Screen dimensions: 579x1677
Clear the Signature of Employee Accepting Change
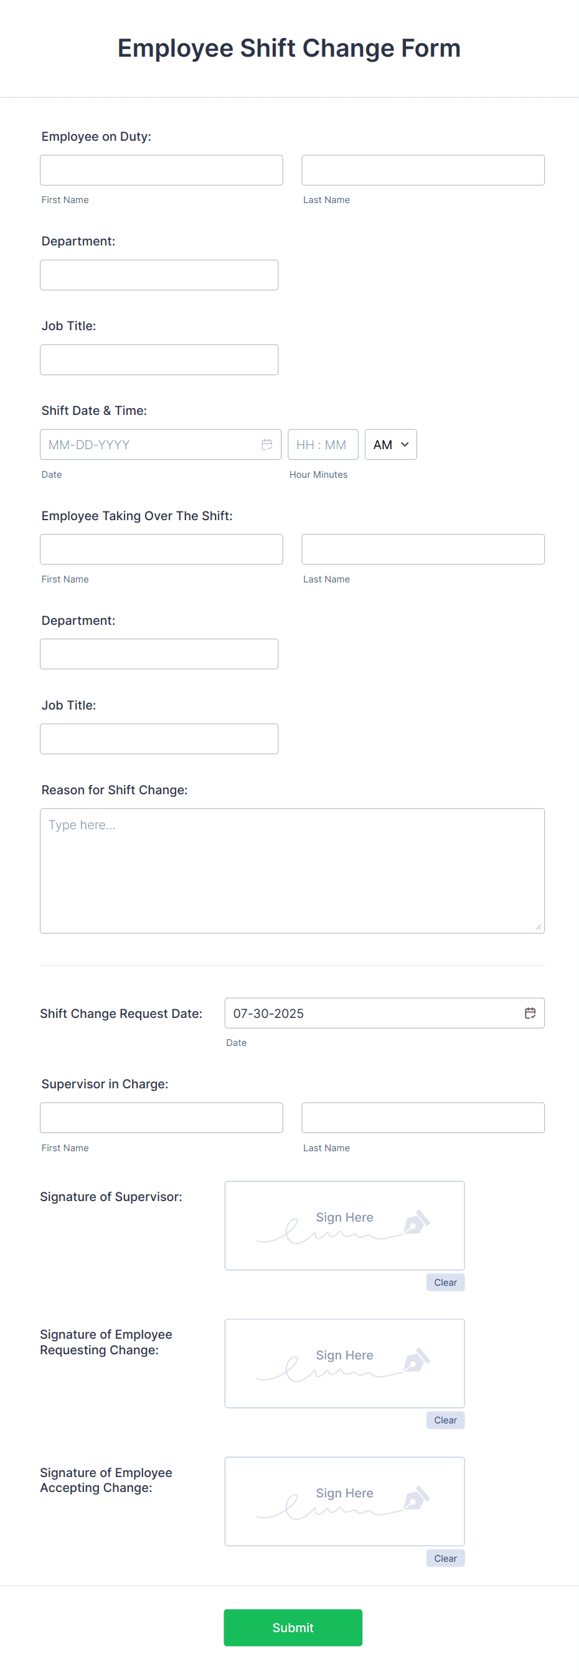(445, 1558)
